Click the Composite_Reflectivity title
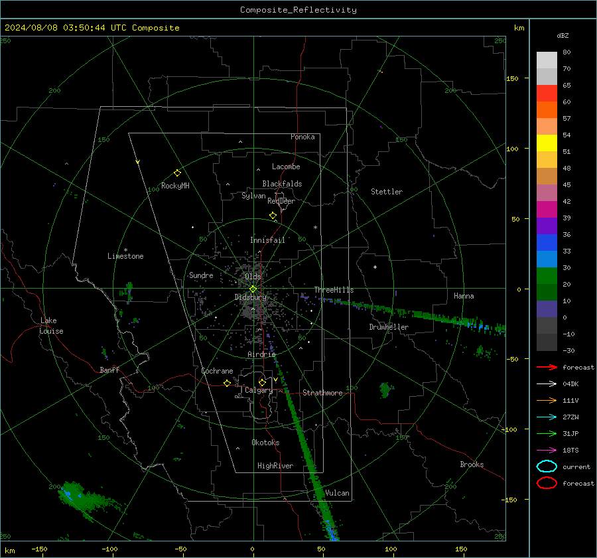This screenshot has width=597, height=558. point(298,10)
